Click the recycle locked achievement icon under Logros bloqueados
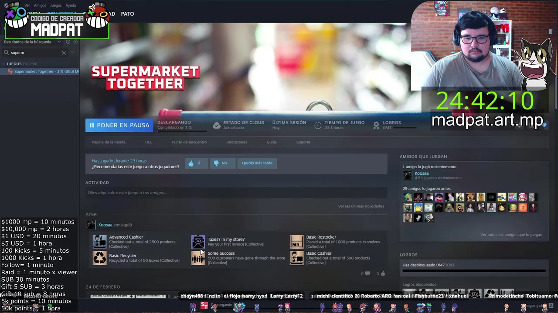 (491, 294)
